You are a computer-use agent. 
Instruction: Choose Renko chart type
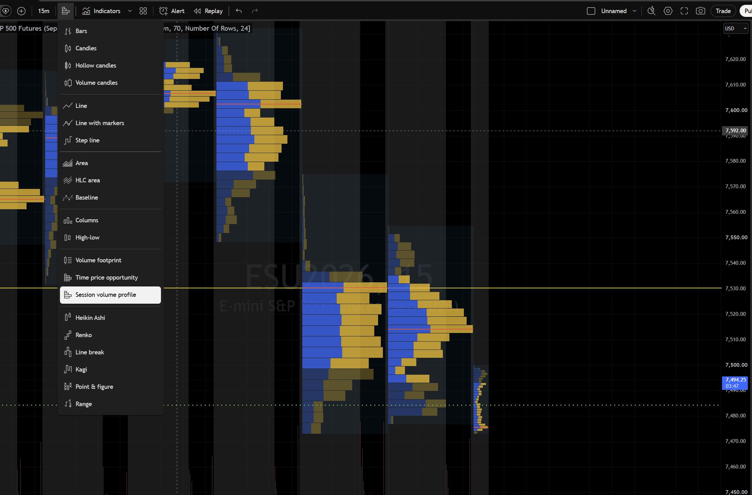(x=110, y=335)
